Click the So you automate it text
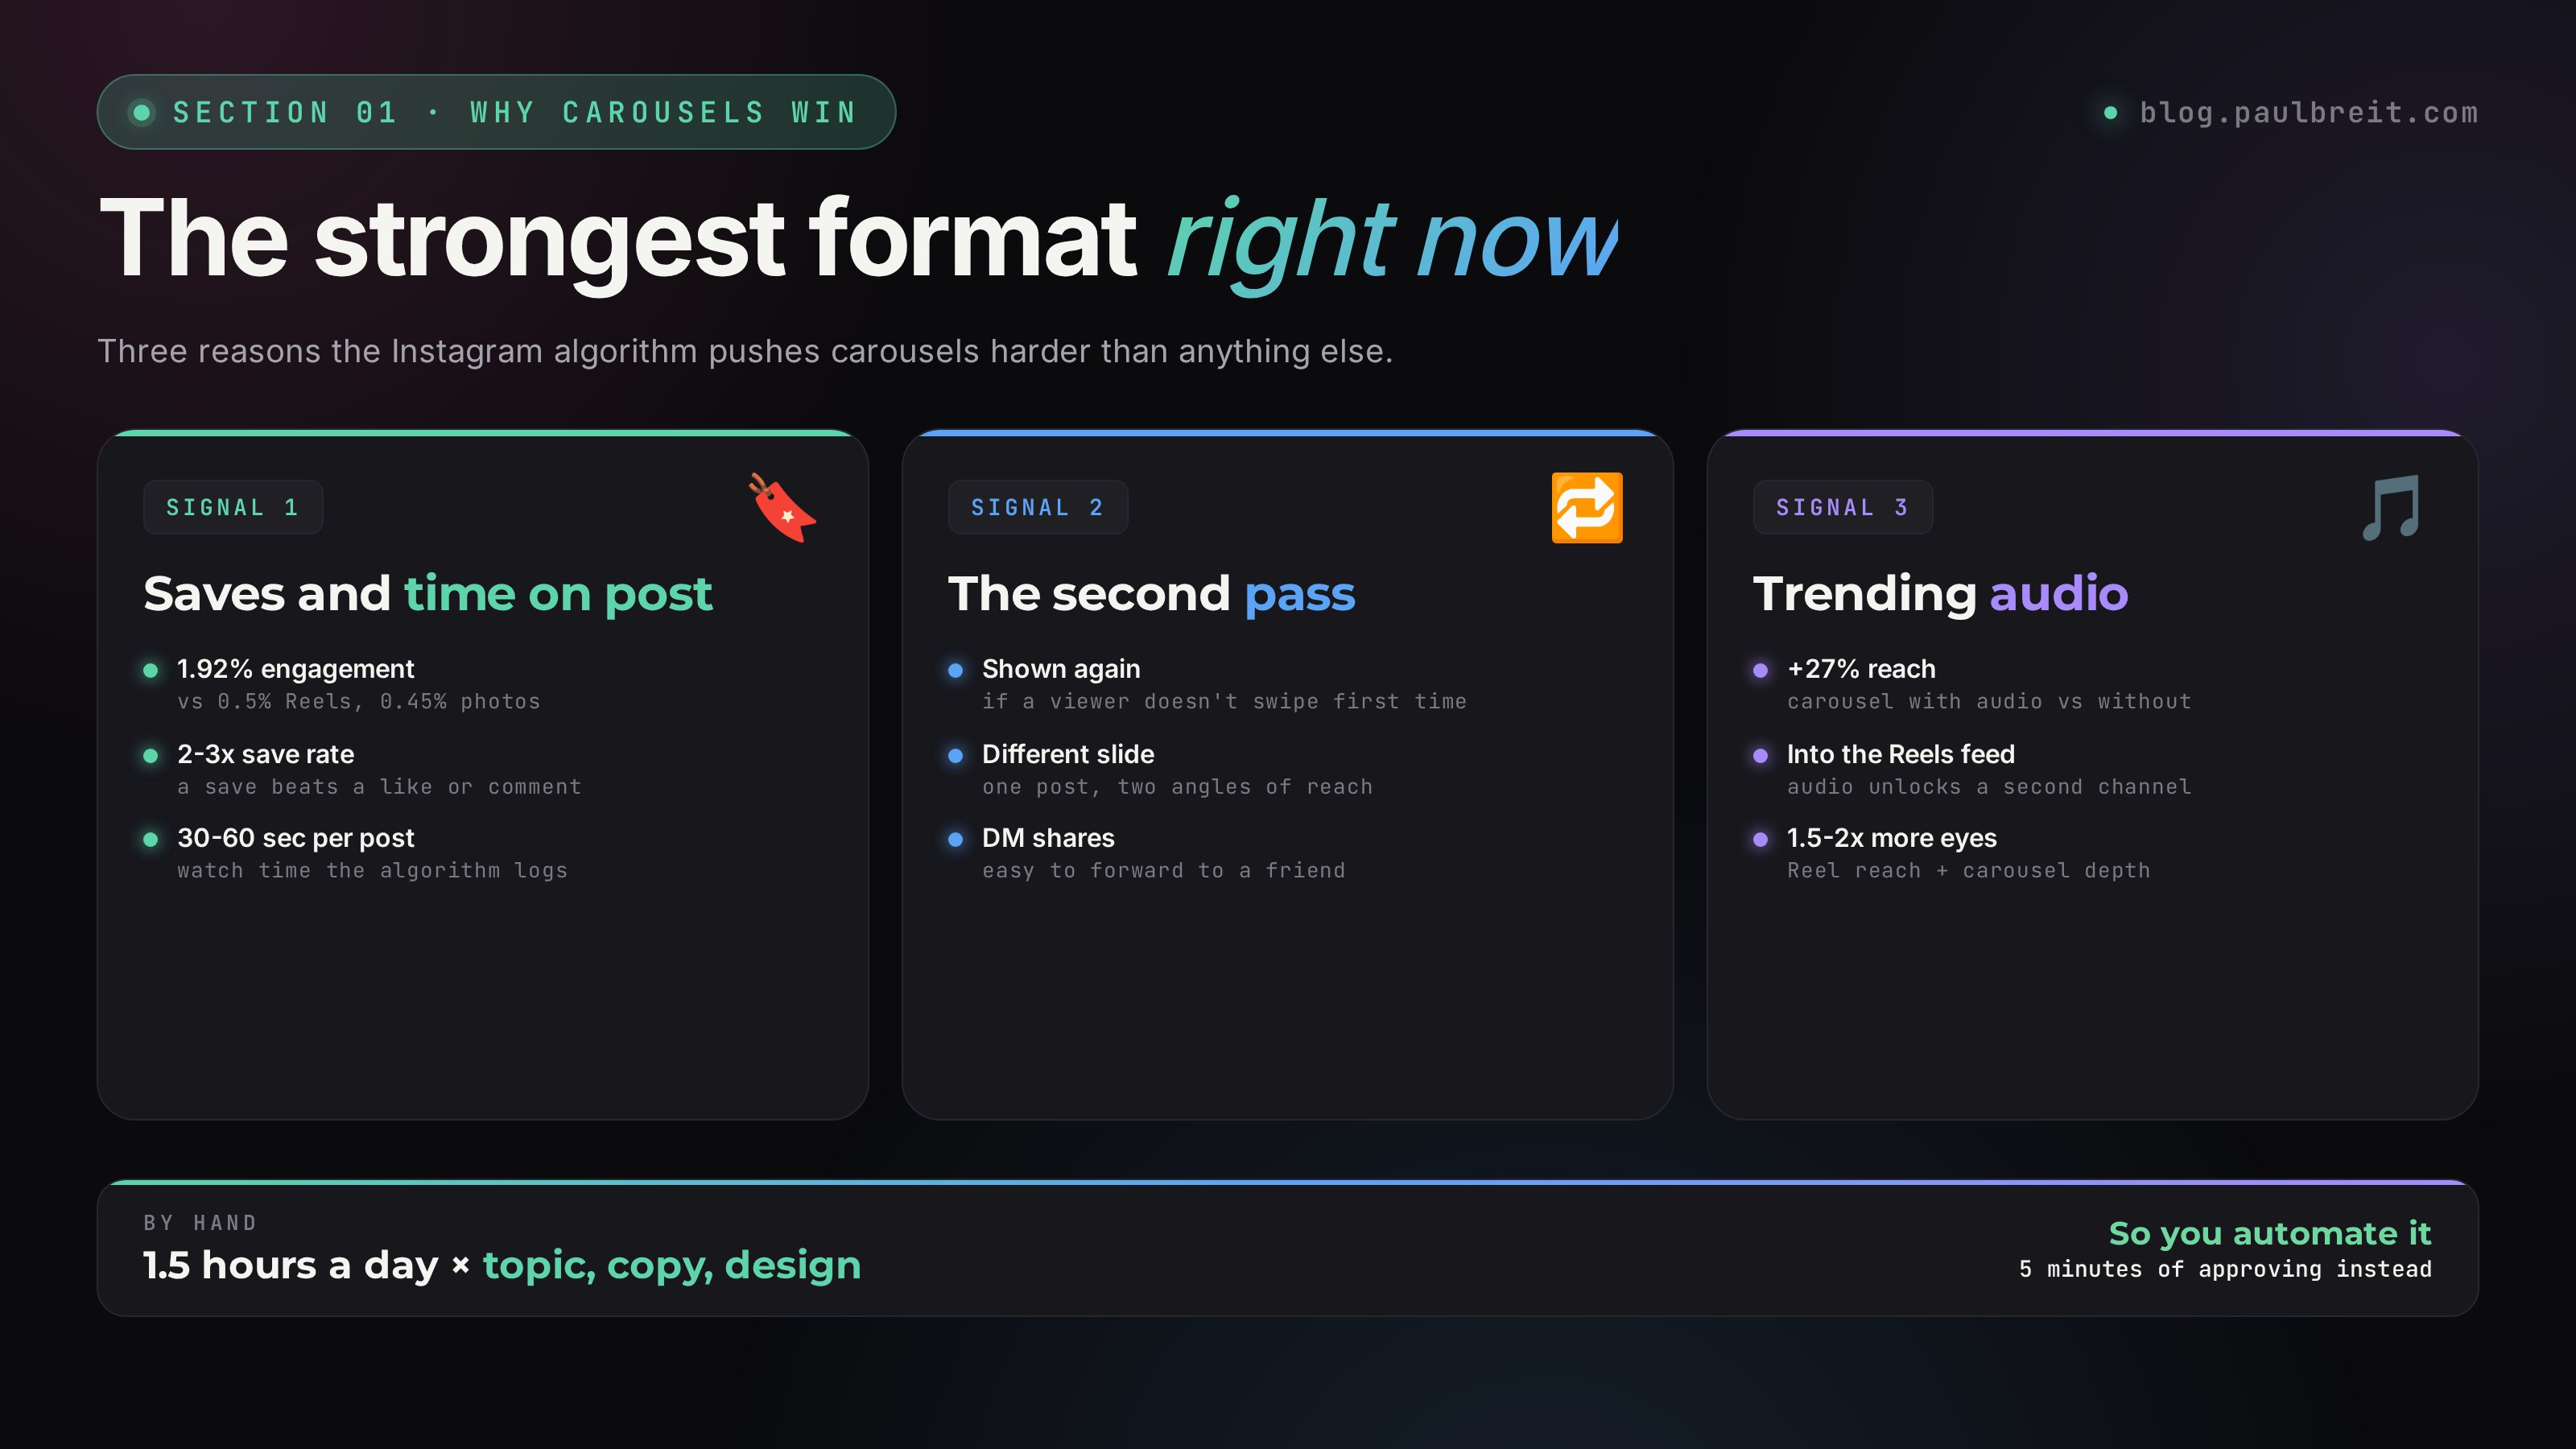 (x=2270, y=1234)
